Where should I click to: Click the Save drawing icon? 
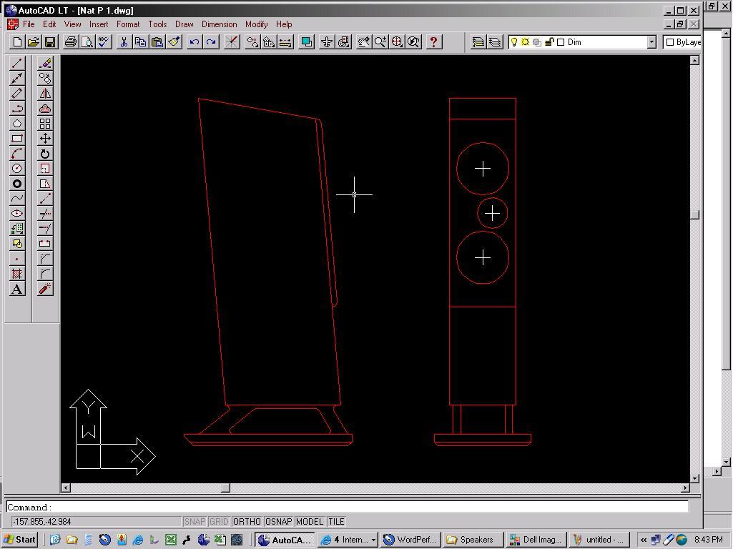50,42
